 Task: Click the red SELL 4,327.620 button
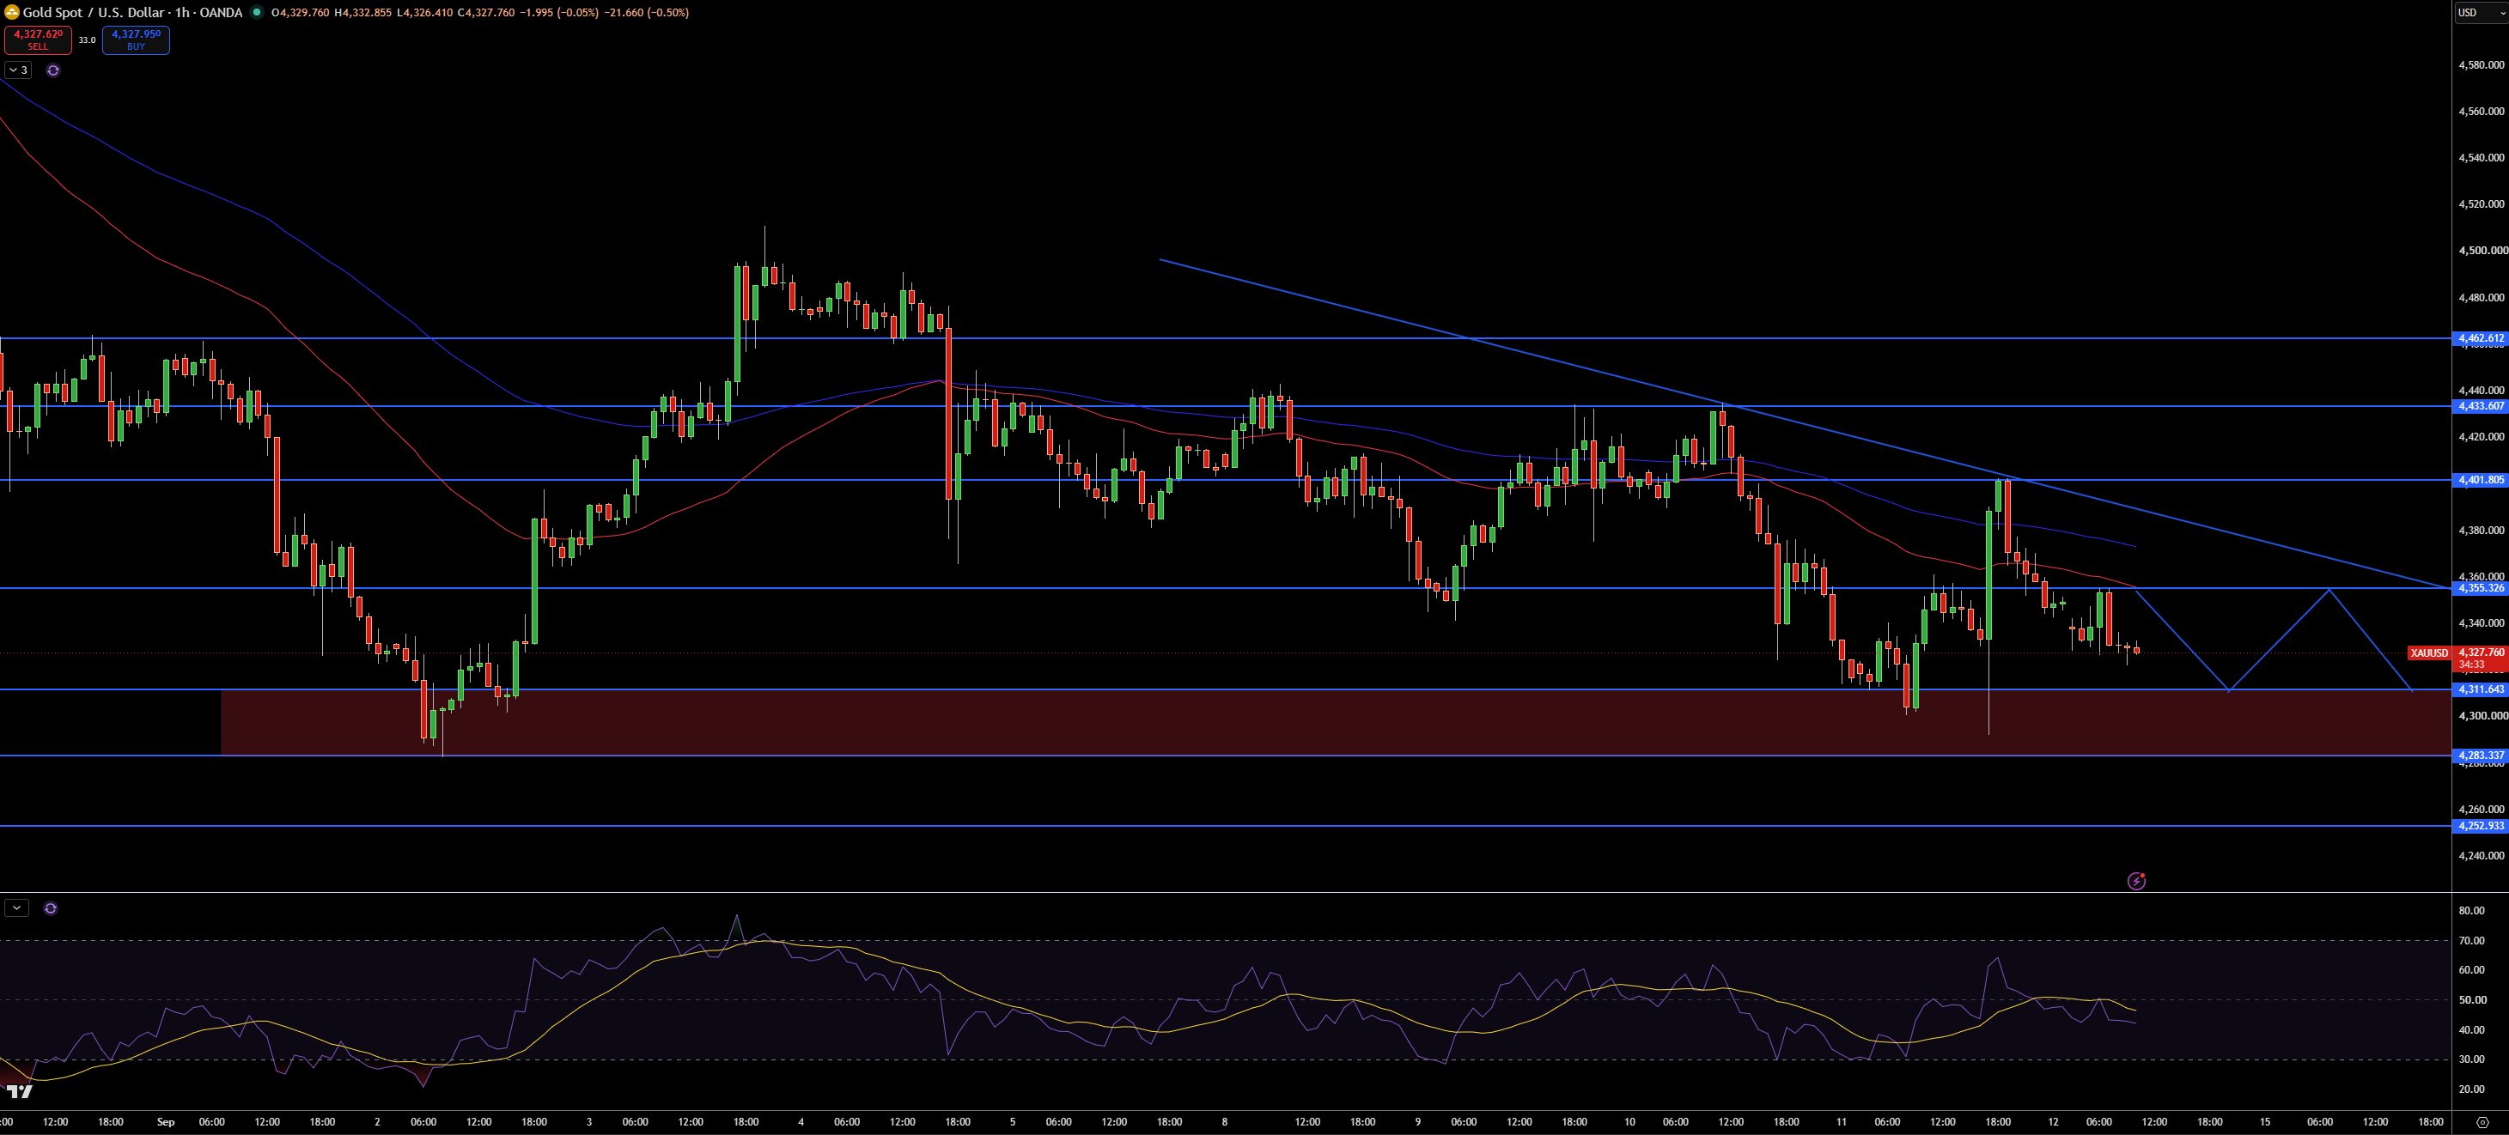point(38,39)
